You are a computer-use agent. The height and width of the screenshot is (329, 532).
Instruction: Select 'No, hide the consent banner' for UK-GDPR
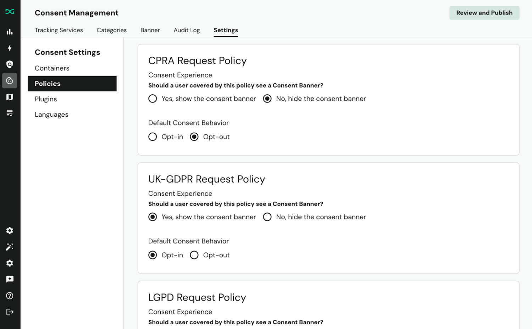pyautogui.click(x=267, y=217)
